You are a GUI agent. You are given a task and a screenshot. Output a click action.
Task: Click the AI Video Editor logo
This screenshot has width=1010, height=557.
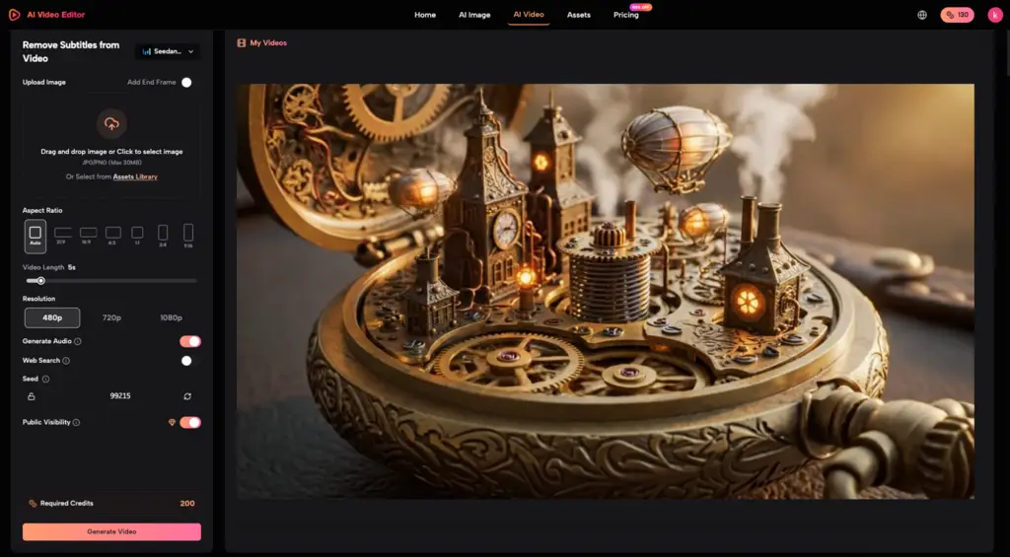pyautogui.click(x=46, y=15)
